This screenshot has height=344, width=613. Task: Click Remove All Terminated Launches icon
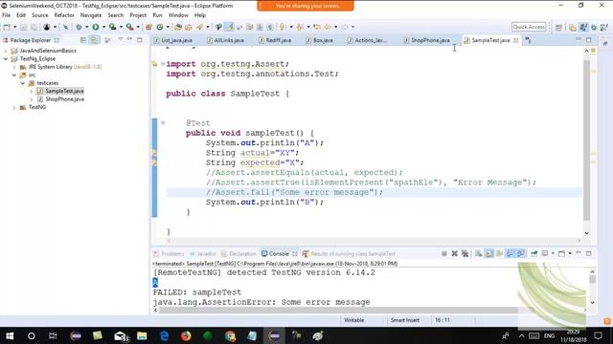465,253
